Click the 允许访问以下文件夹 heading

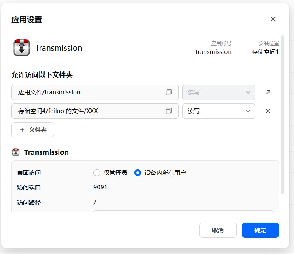click(x=42, y=75)
